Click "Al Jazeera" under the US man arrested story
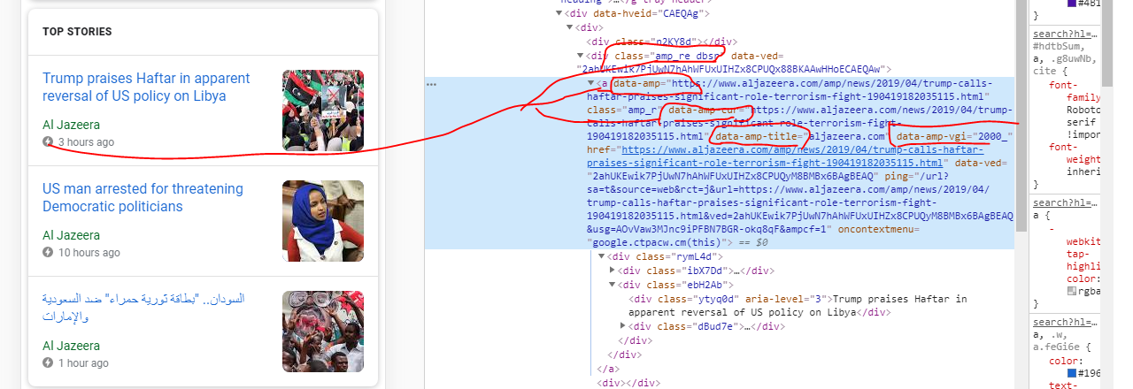Viewport: 1133px width, 389px height. tap(71, 235)
